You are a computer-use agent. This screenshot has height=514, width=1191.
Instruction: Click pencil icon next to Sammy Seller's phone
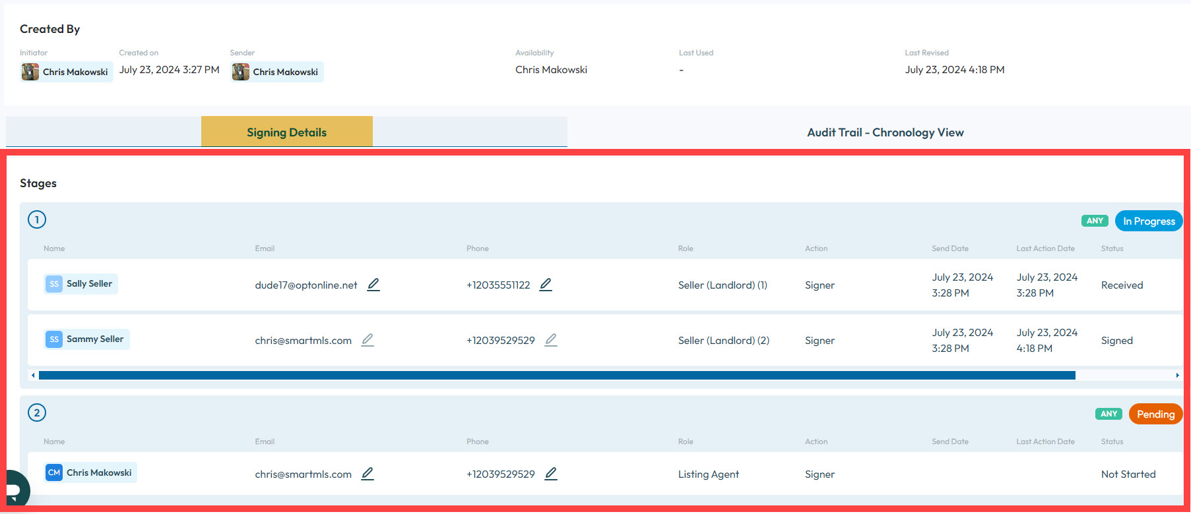(x=551, y=340)
